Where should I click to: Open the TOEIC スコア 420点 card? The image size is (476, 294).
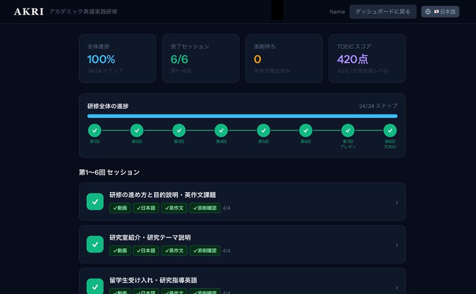point(367,58)
